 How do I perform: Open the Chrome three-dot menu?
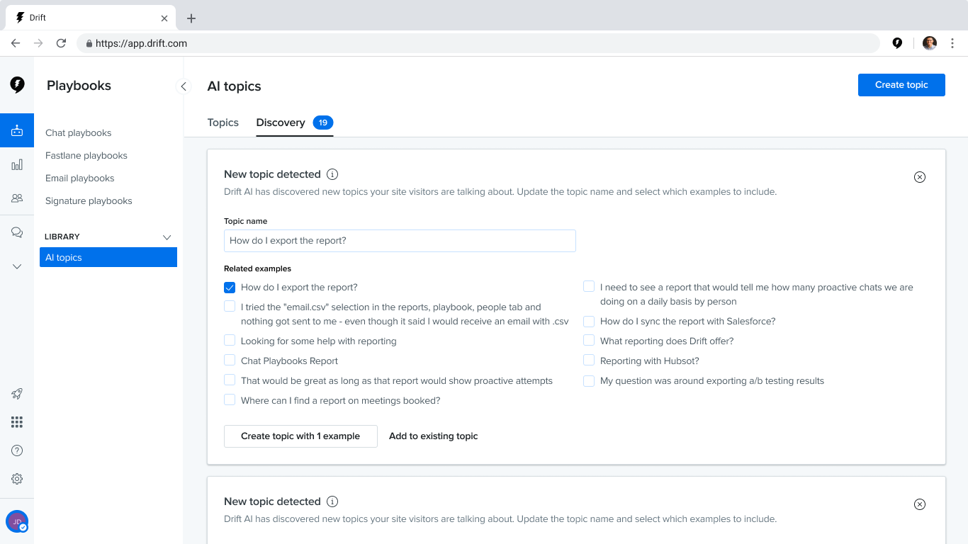[x=952, y=43]
